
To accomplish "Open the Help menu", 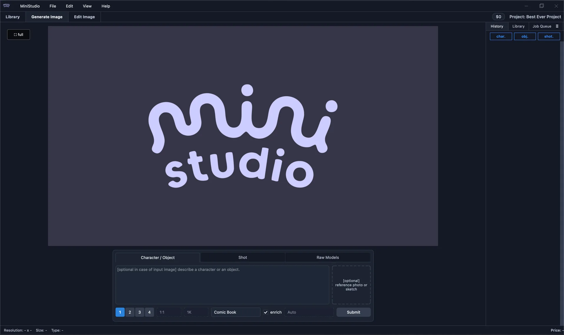I will tap(106, 6).
